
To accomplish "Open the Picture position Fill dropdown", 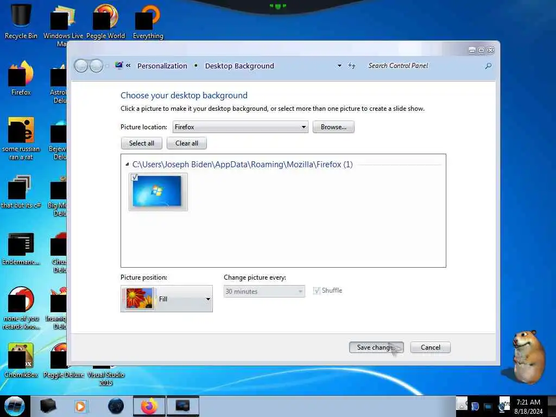I will tap(167, 299).
